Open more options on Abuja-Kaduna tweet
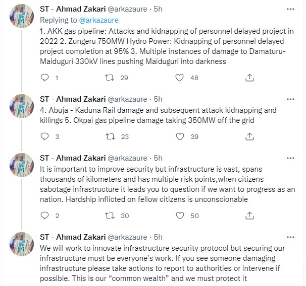This screenshot has width=306, height=286. [x=290, y=99]
